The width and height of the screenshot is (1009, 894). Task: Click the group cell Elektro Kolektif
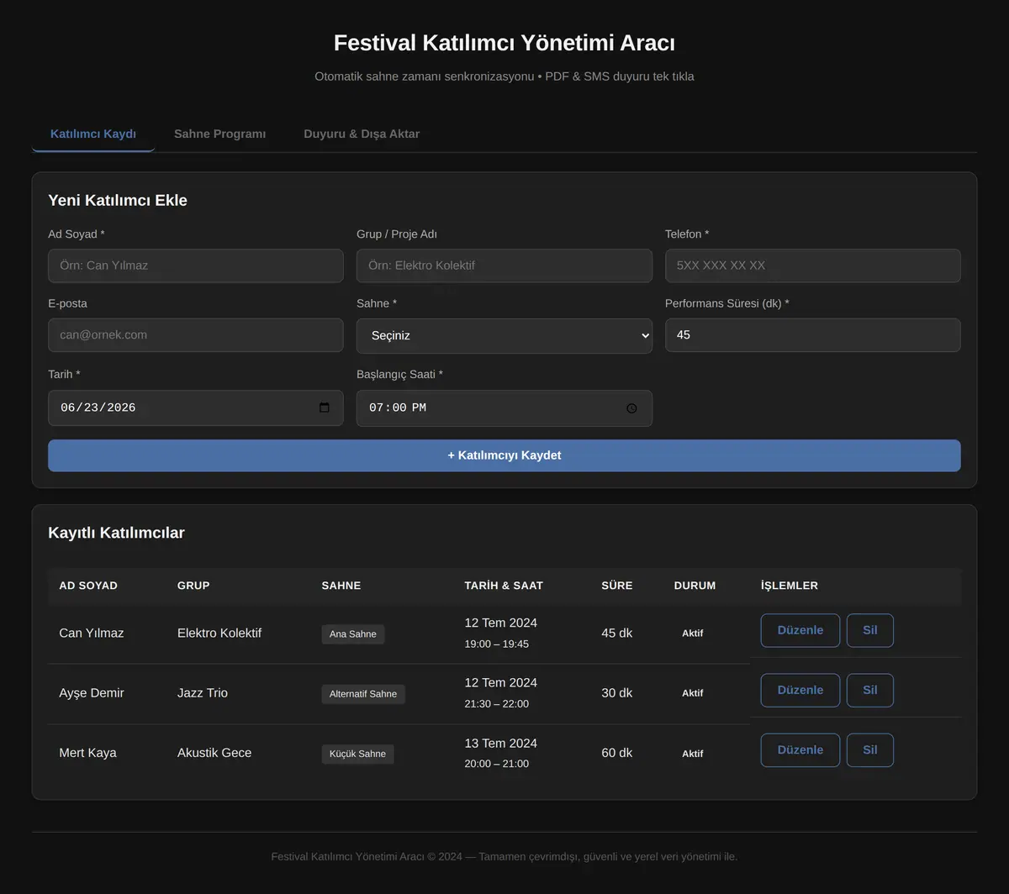click(x=219, y=634)
